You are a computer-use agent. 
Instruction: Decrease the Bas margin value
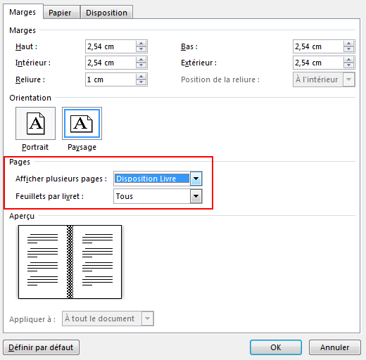tap(348, 49)
